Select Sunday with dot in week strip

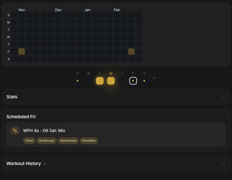tap(78, 81)
